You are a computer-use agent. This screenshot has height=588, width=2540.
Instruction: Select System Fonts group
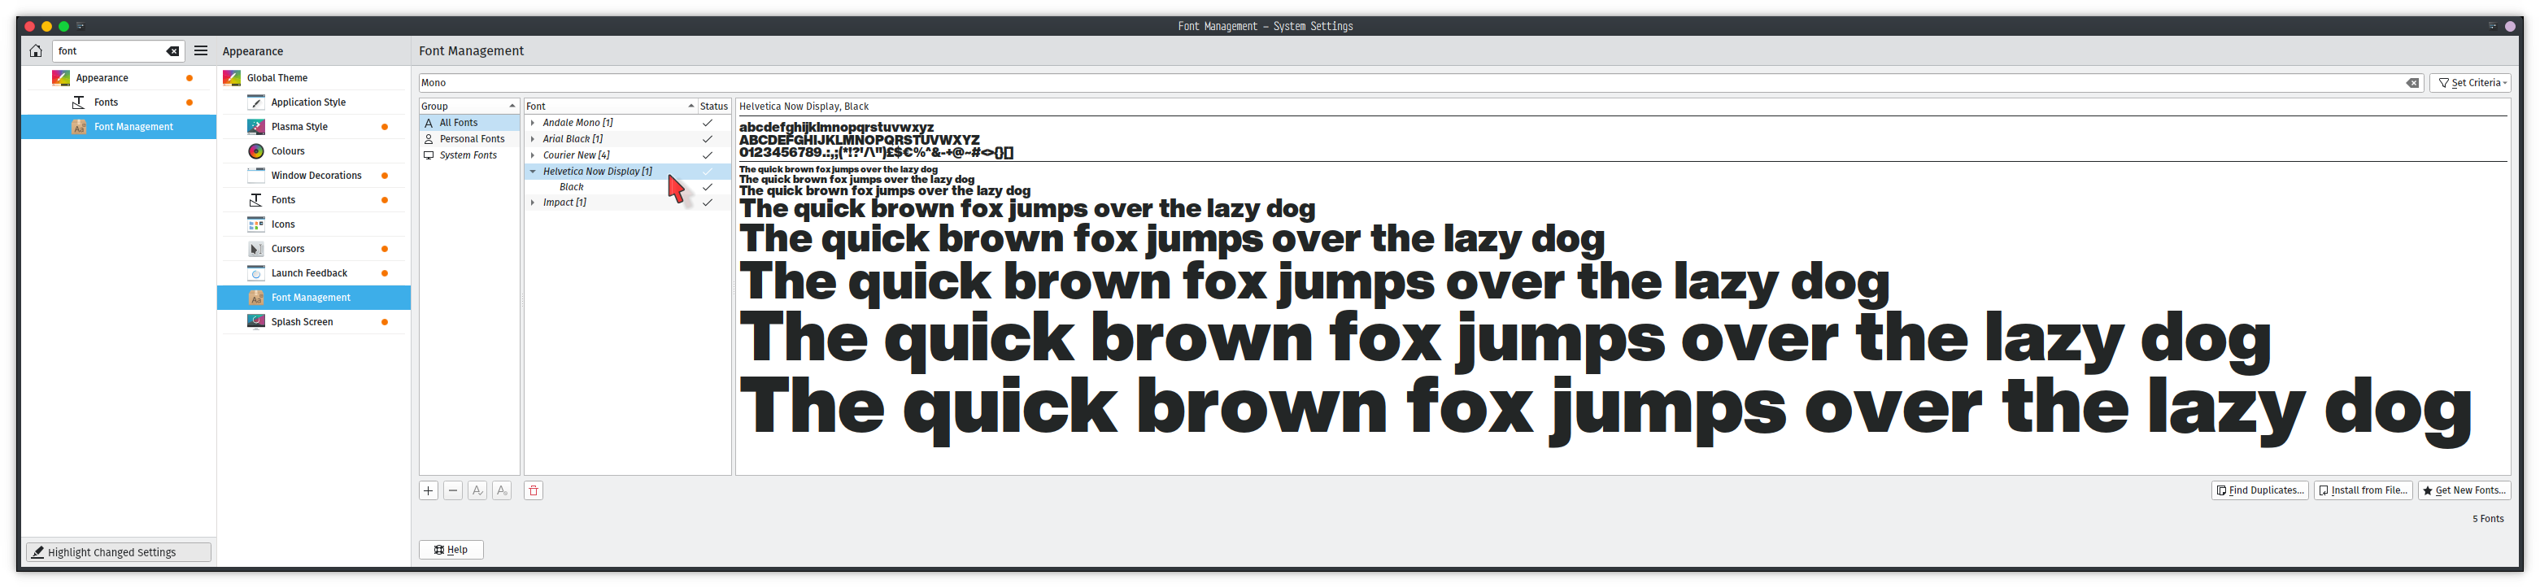[x=468, y=155]
